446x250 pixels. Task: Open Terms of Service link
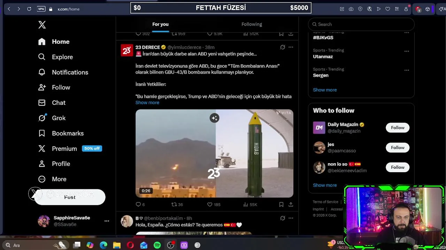click(325, 202)
